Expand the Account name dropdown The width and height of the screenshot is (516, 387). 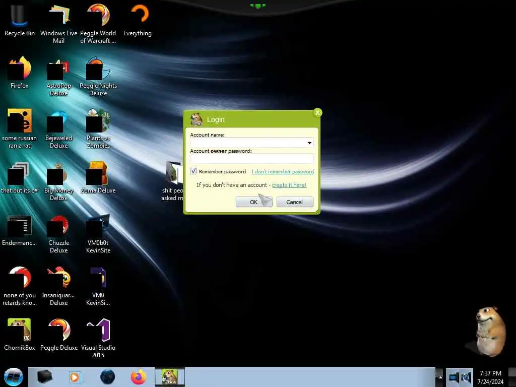(x=309, y=143)
